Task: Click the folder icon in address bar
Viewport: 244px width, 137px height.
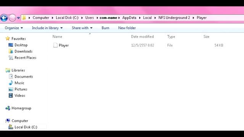Action: coord(24,18)
